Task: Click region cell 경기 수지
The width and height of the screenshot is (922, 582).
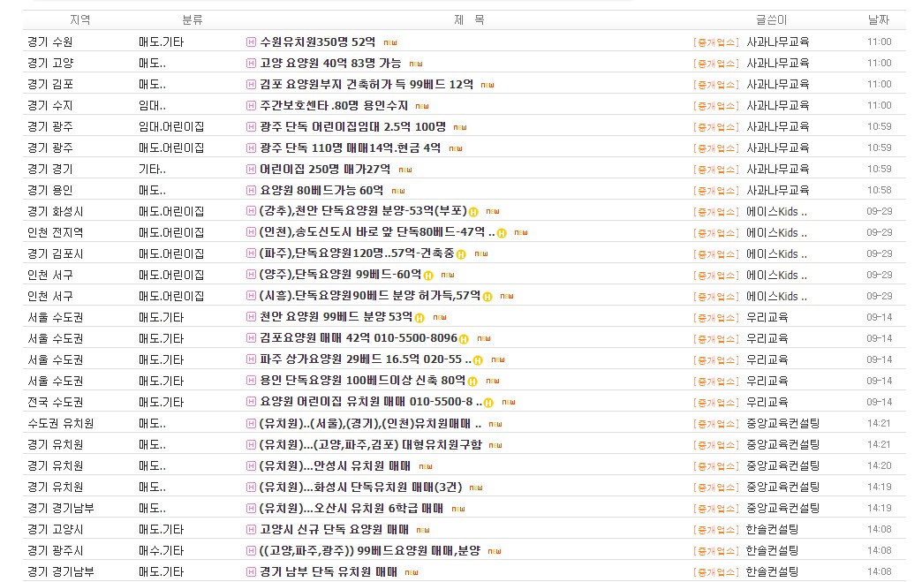Action: pos(50,105)
